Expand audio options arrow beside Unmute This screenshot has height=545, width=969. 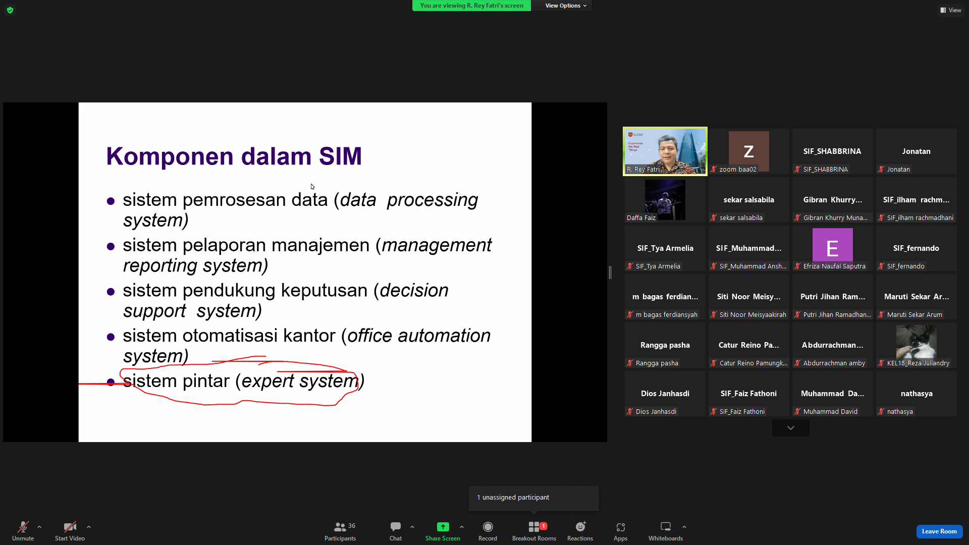pyautogui.click(x=39, y=527)
